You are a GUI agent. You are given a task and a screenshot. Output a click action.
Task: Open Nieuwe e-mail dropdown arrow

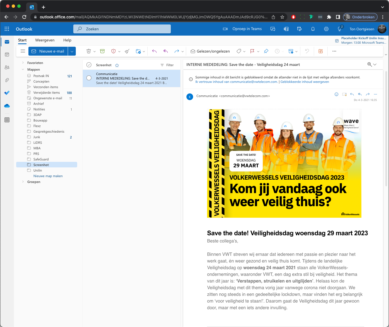(x=72, y=51)
